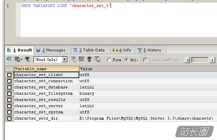Switch to the 5 History tab
This screenshot has width=217, height=140.
151,50
